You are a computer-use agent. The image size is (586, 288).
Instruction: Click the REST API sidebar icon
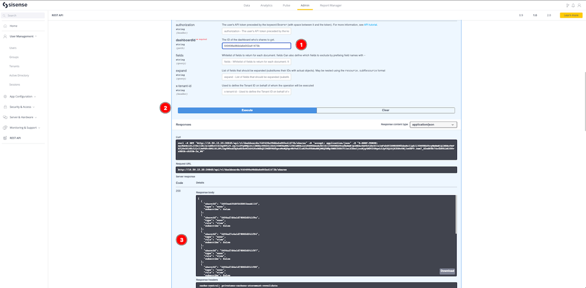click(x=5, y=138)
